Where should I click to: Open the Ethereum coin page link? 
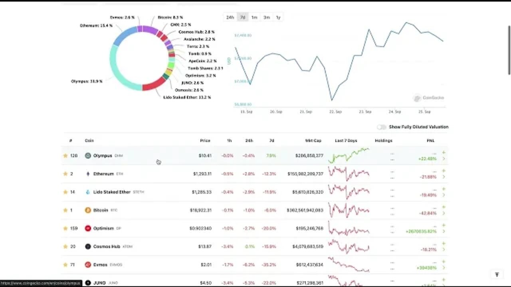pos(103,174)
